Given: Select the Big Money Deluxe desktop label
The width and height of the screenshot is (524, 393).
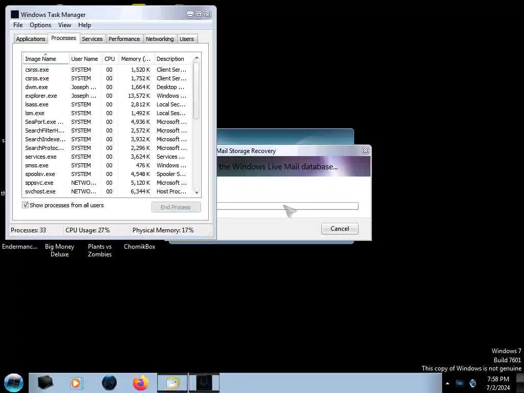Looking at the screenshot, I should 59,250.
